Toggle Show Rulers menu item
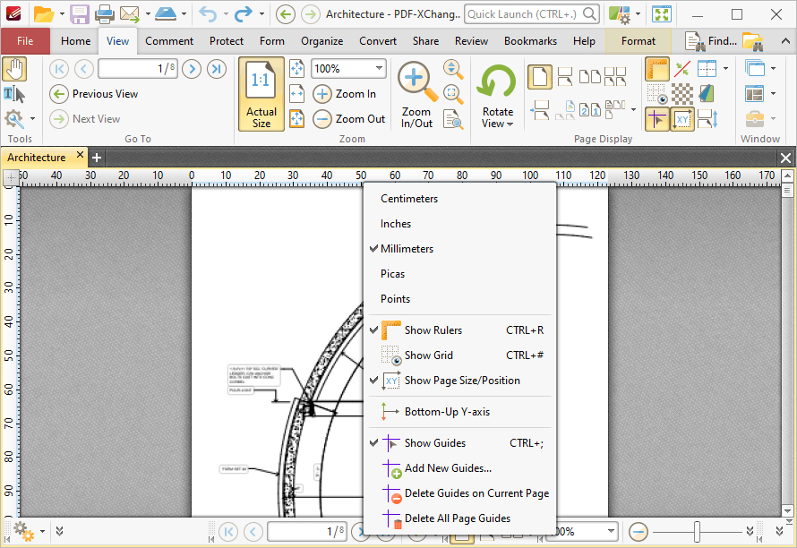This screenshot has height=548, width=797. pos(460,330)
